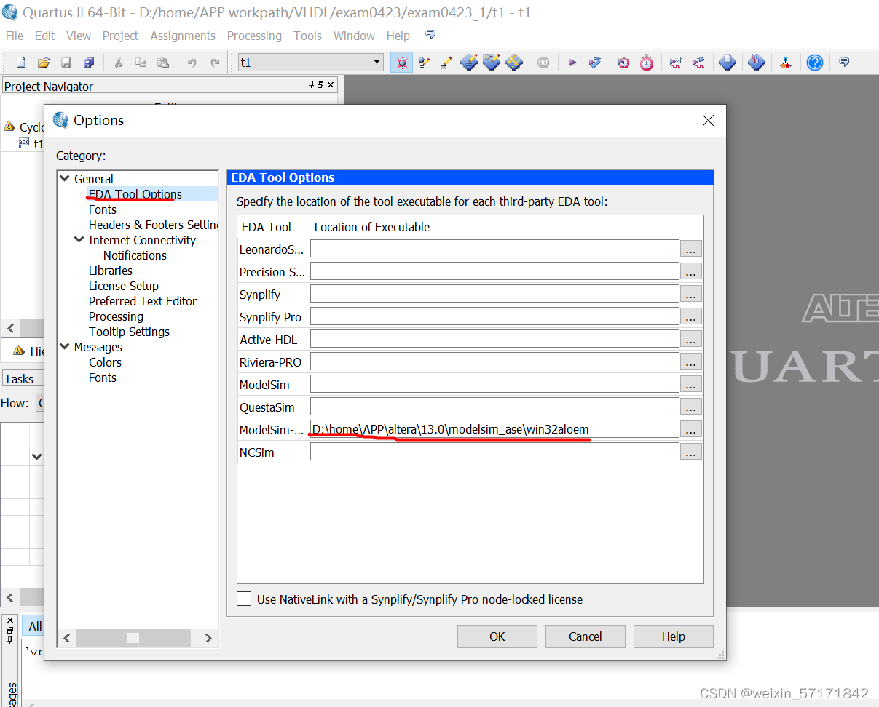Click the Active-HDL location input field
Viewport: 879px width, 707px height.
494,339
